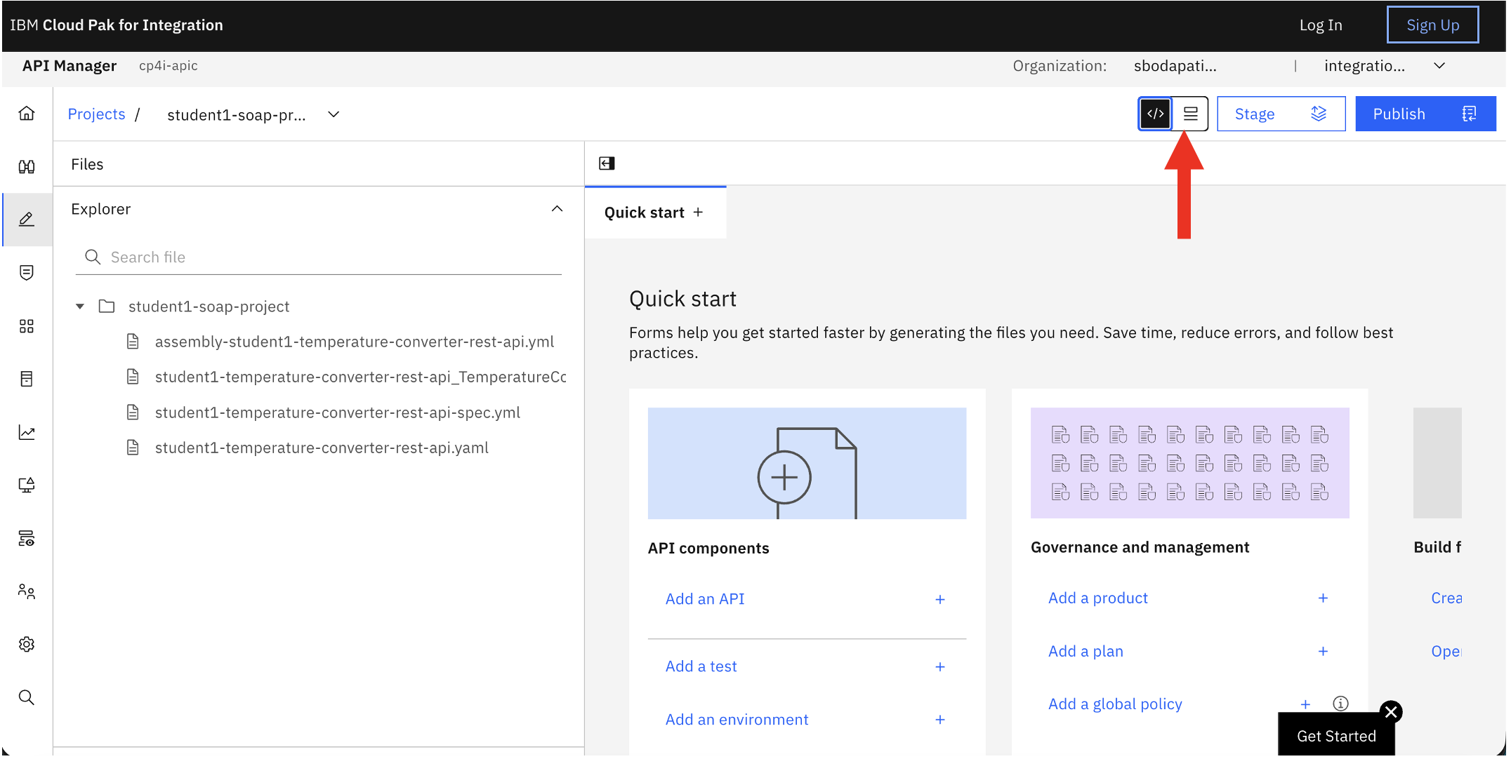Click the plus next to Add a test
The image size is (1511, 759).
pos(940,667)
